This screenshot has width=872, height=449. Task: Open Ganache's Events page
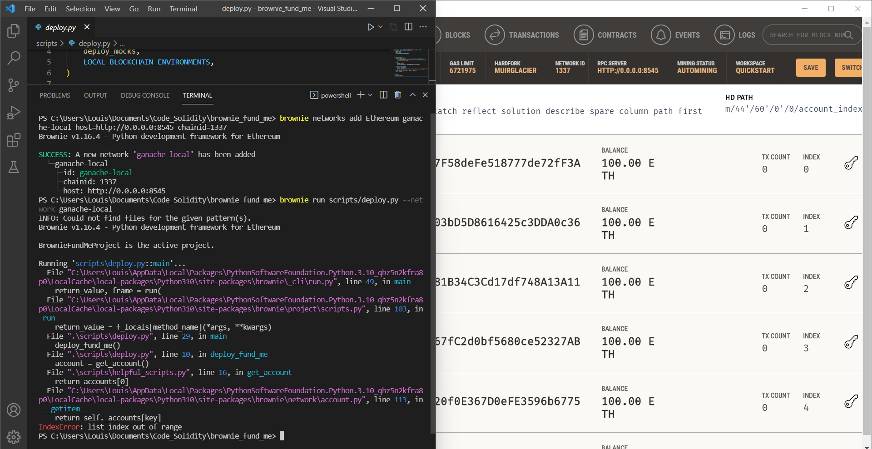(676, 35)
